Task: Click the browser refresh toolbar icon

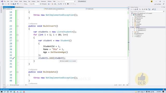Action: point(49,4)
